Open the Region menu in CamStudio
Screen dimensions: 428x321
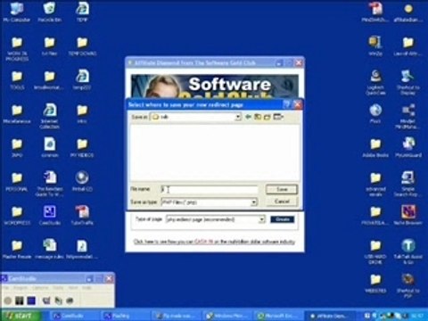21,288
